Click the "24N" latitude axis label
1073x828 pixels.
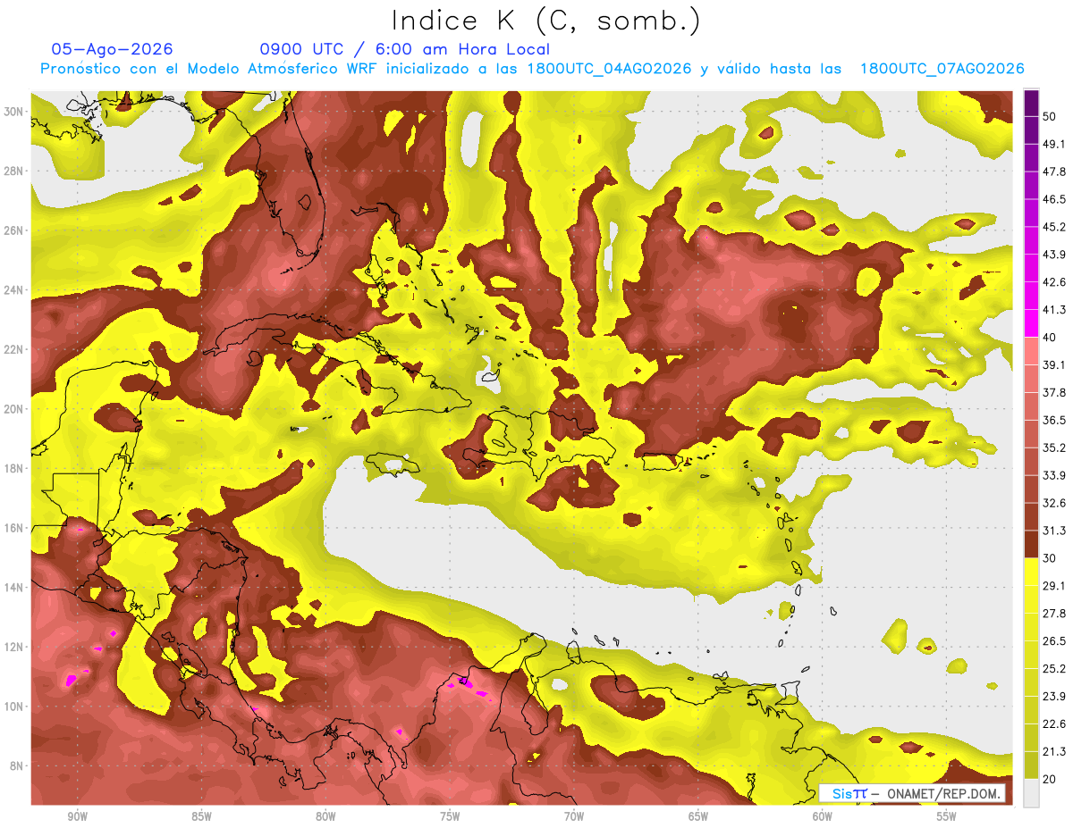click(13, 290)
